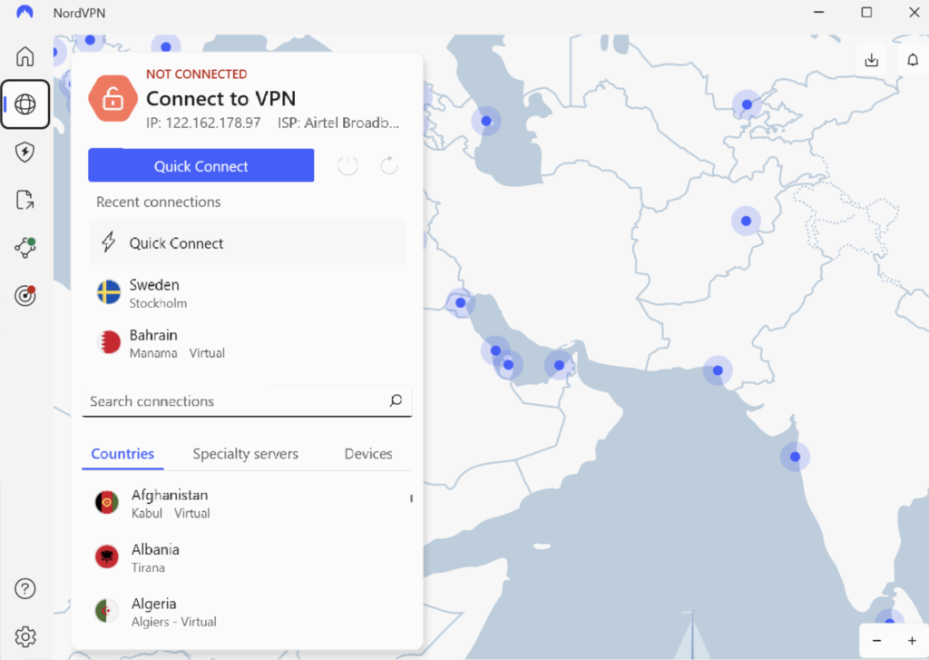Open the Home screen from the sidebar
Screen dimensions: 929x660
24,56
